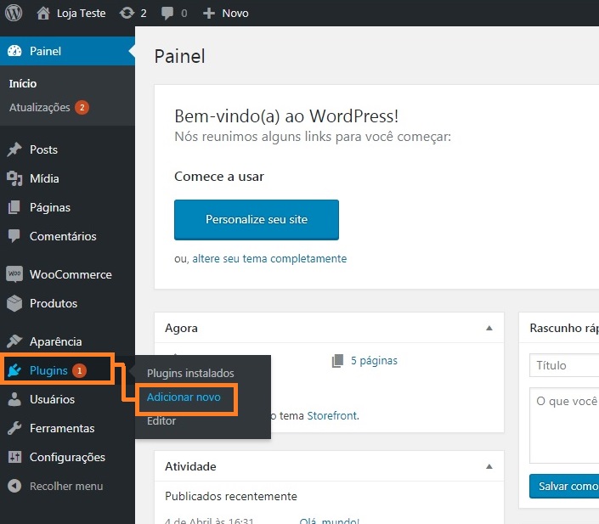599x524 pixels.
Task: Click the WooCommerce woo icon
Action: [x=14, y=274]
